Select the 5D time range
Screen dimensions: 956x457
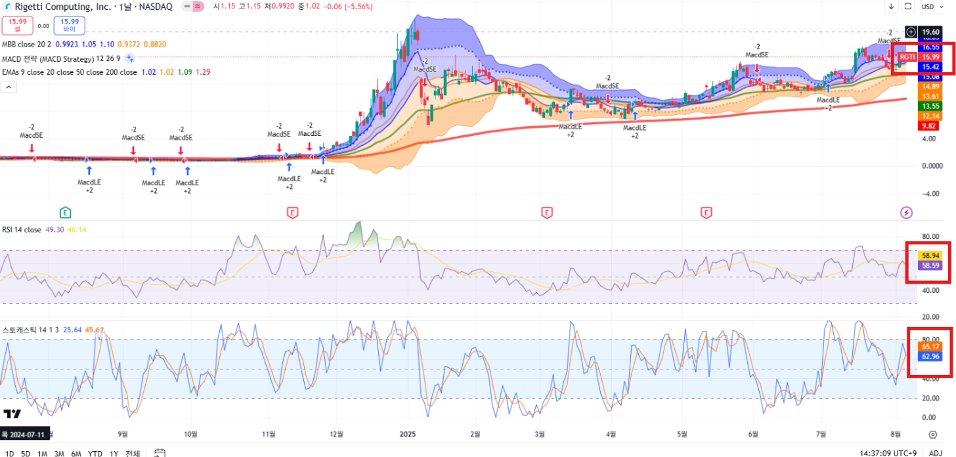[x=26, y=453]
